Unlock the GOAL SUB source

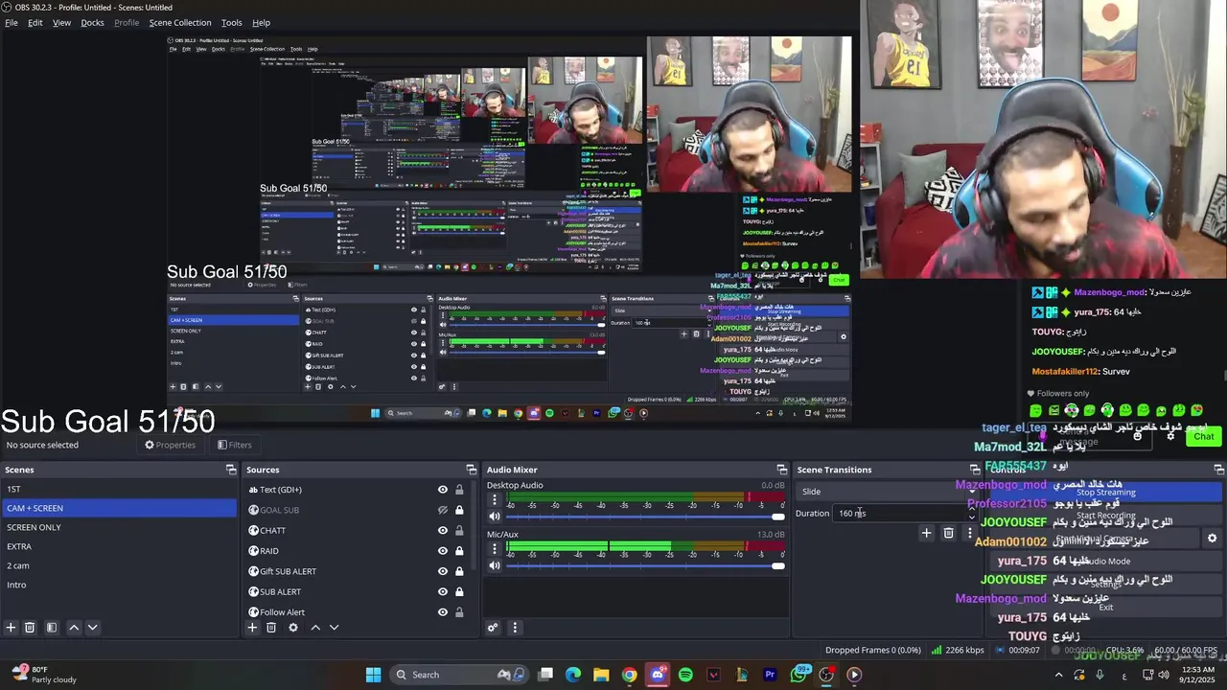[459, 510]
